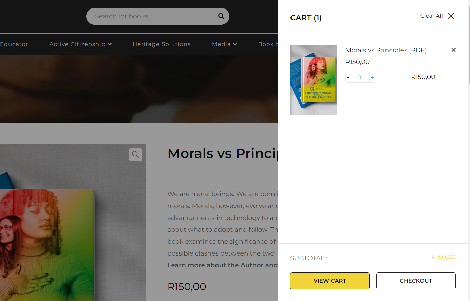Image resolution: width=470 pixels, height=301 pixels.
Task: Click the Clear All link
Action: click(431, 16)
